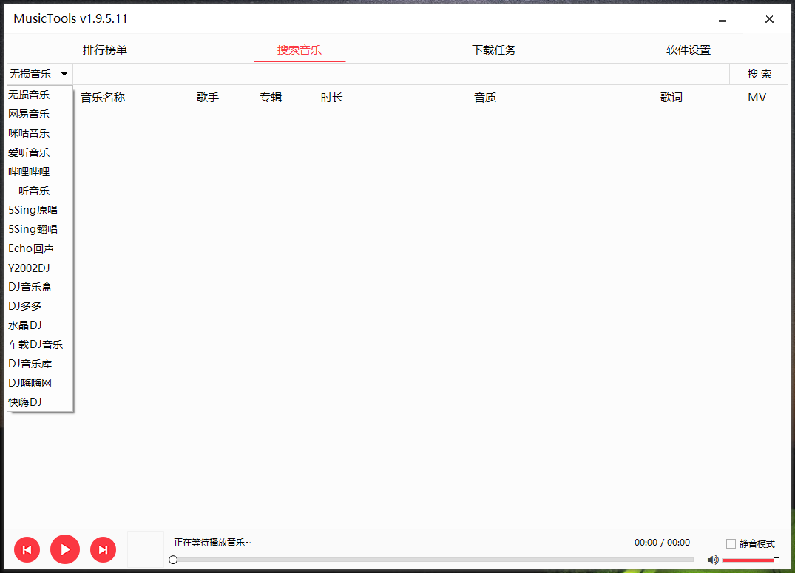This screenshot has height=573, width=795.
Task: Click the previous track button
Action: pos(27,549)
